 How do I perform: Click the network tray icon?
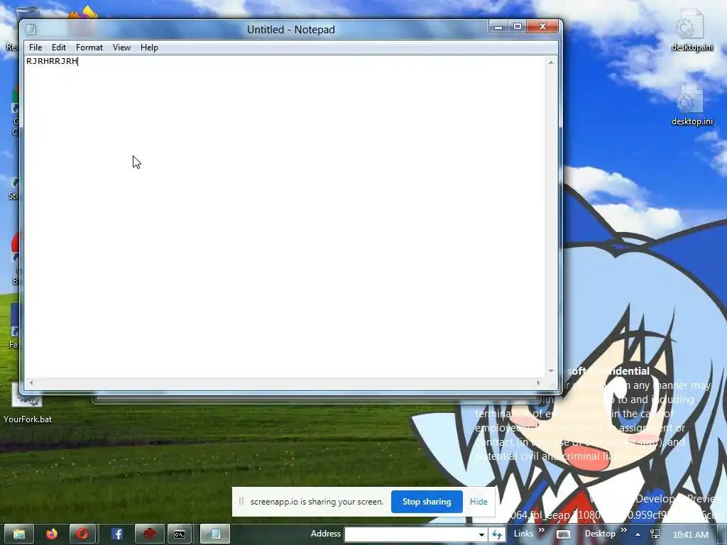pyautogui.click(x=655, y=534)
